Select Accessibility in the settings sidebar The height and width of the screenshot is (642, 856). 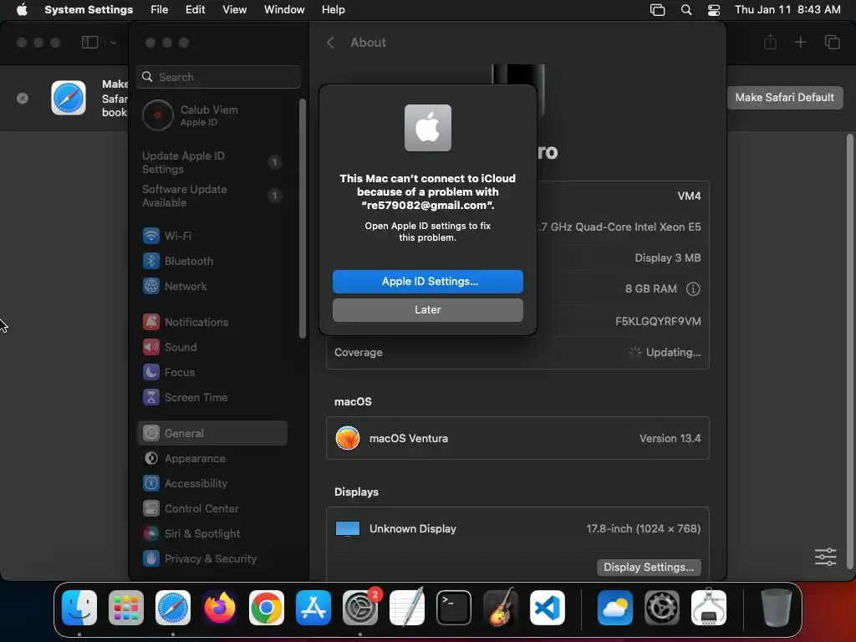(x=213, y=483)
